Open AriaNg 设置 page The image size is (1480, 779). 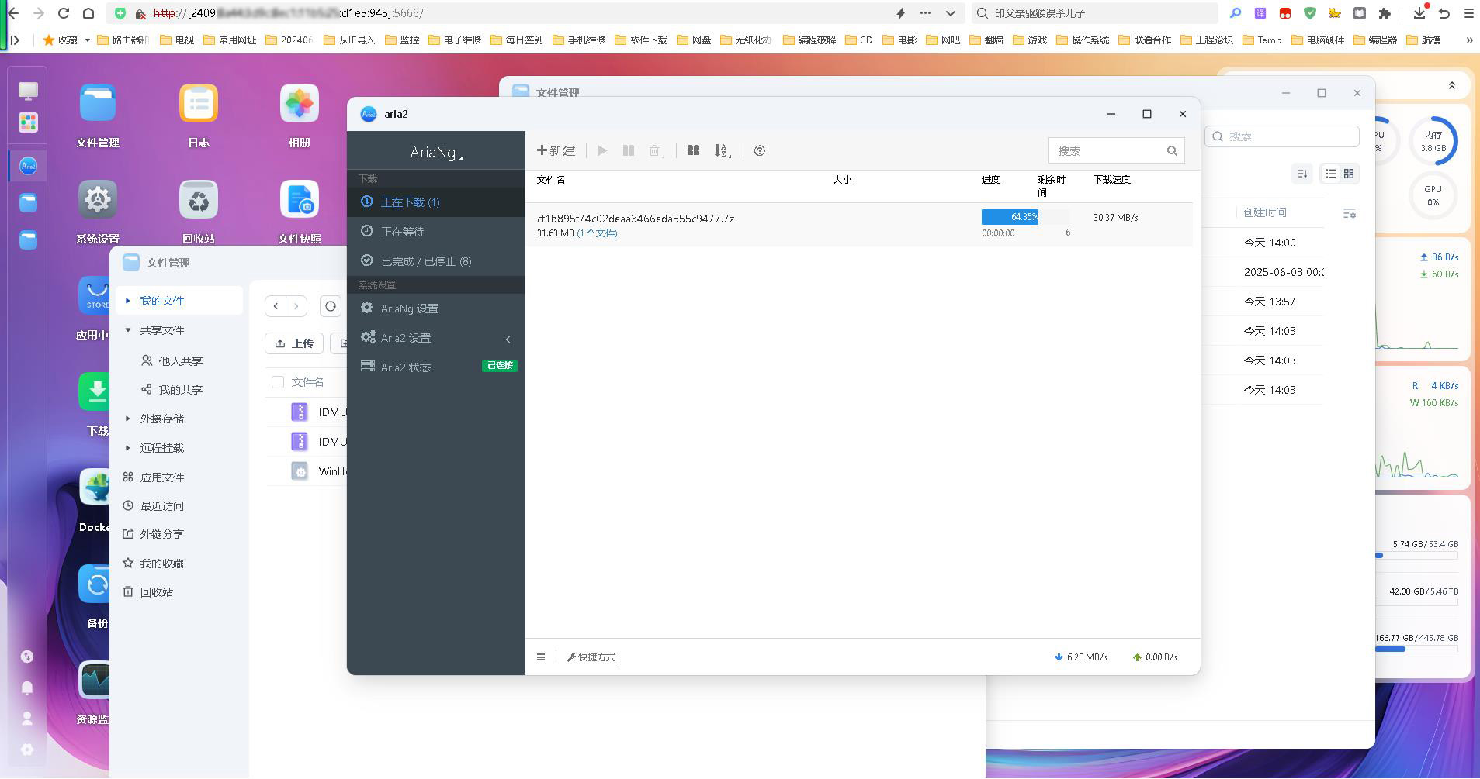coord(436,308)
